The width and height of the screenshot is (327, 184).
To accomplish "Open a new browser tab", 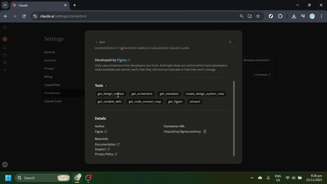I will 75,5.
